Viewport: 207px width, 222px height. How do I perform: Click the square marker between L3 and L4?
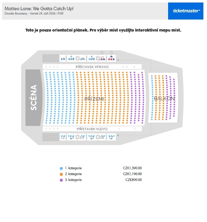click(x=77, y=137)
